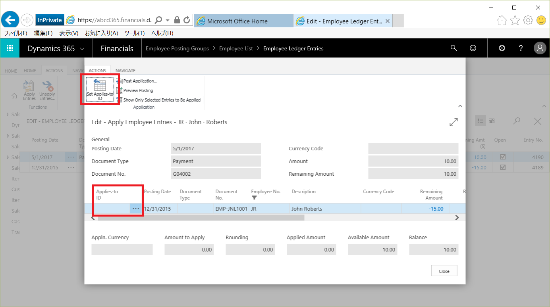Open browser favorites star icon
This screenshot has height=307, width=550.
pos(515,20)
